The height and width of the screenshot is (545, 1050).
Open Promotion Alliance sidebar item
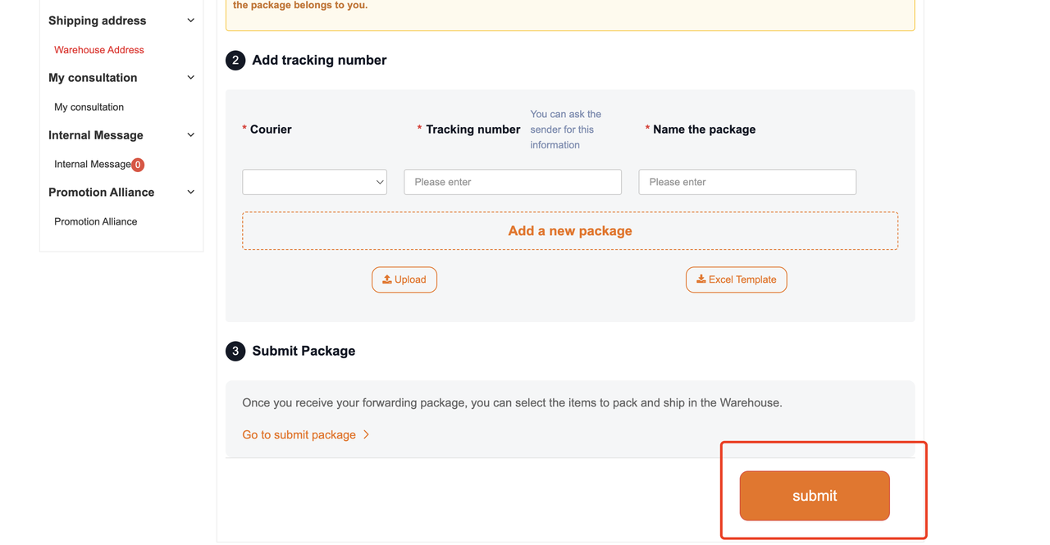[x=95, y=222]
